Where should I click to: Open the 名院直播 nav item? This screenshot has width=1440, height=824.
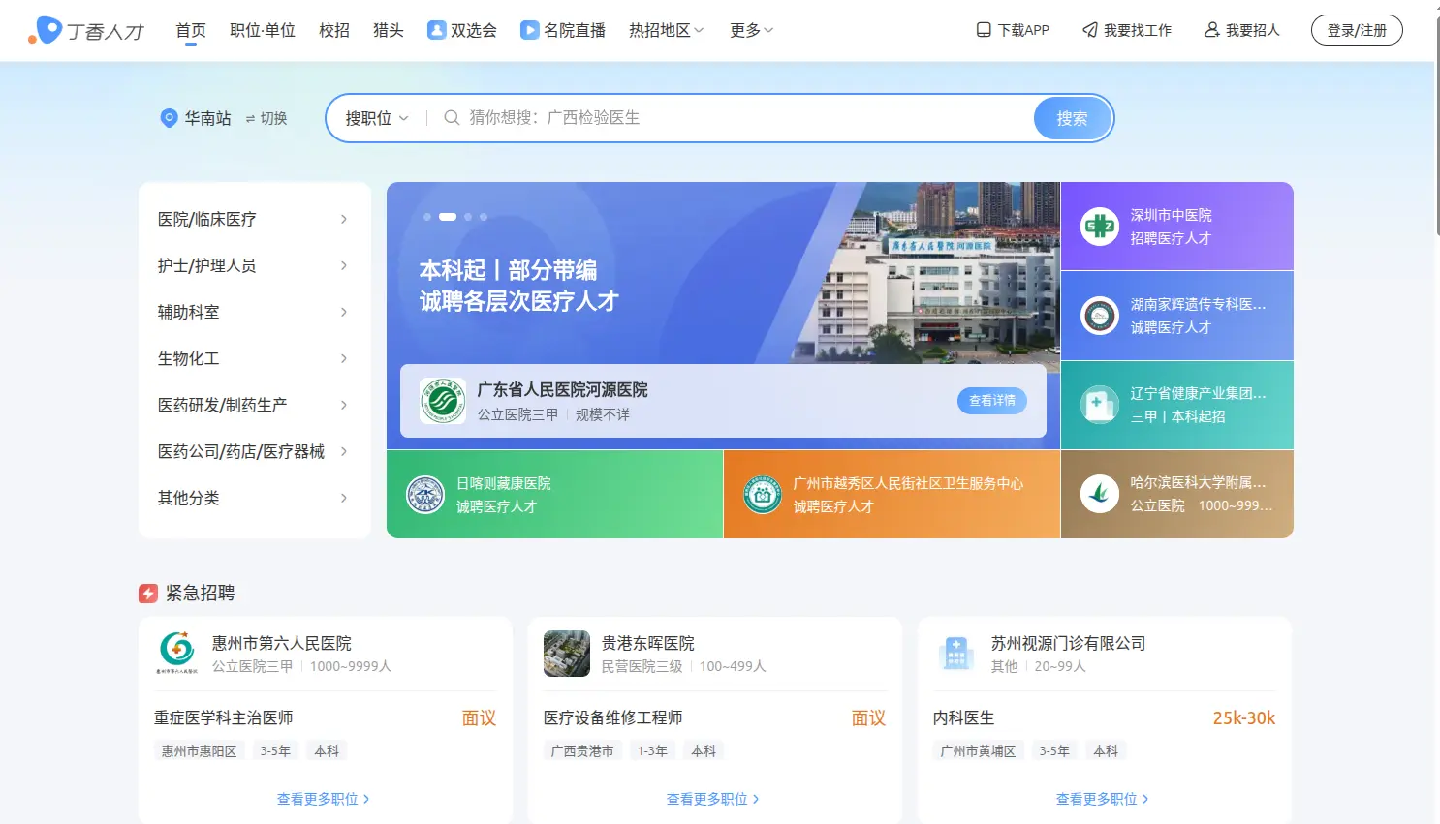(x=563, y=30)
